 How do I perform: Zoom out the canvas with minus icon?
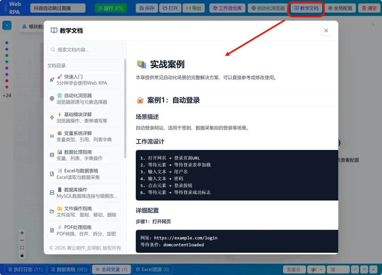22,240
